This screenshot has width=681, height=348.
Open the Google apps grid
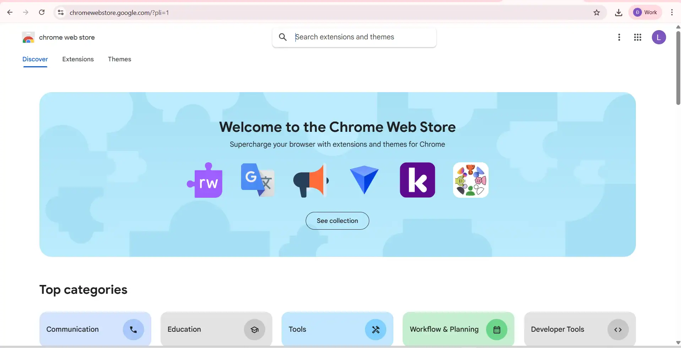coord(638,37)
